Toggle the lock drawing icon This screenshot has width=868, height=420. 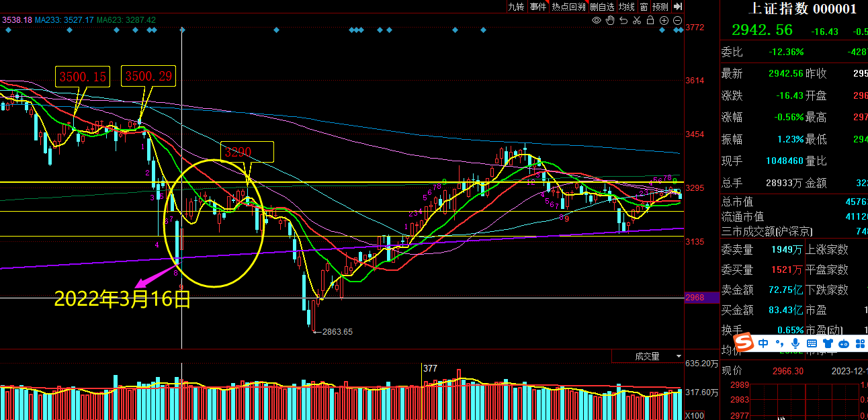(650, 20)
